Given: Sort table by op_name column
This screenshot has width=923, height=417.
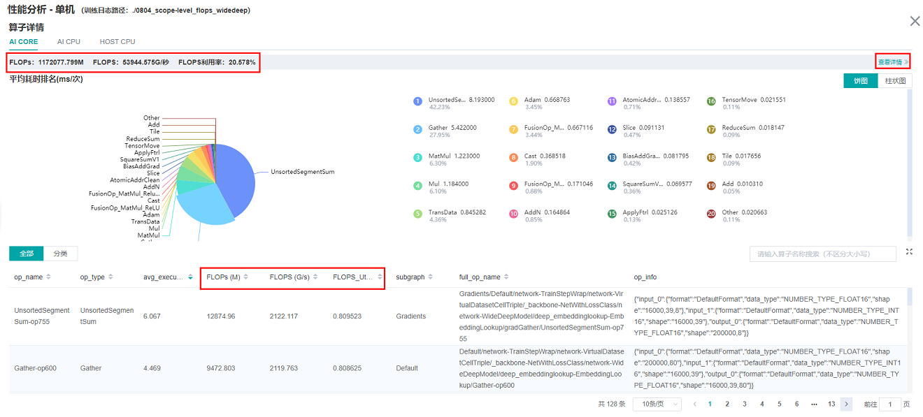Looking at the screenshot, I should pyautogui.click(x=48, y=277).
